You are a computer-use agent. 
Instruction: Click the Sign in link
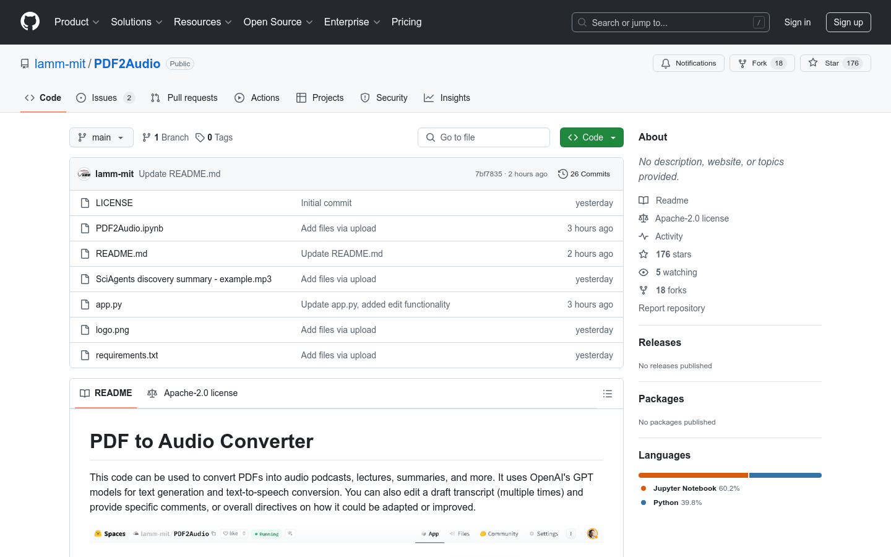point(797,22)
